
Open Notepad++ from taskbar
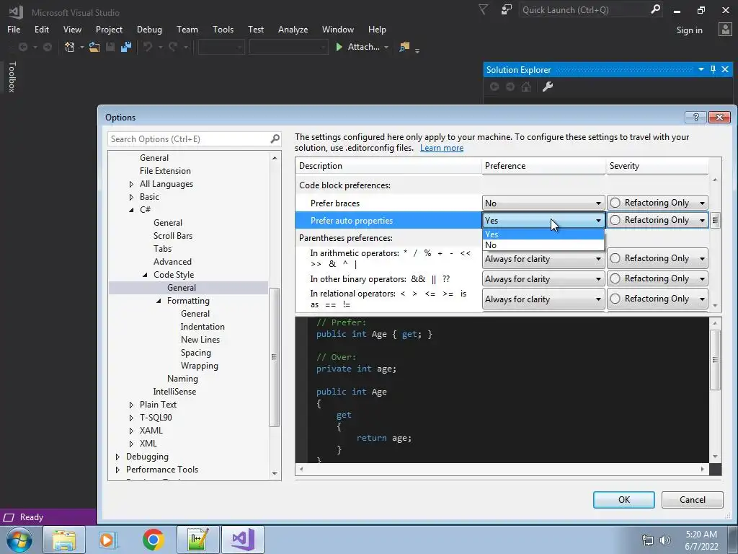197,540
